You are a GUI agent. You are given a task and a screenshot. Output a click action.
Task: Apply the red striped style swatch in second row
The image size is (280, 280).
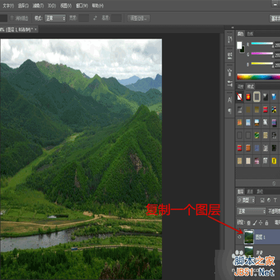tap(265, 110)
